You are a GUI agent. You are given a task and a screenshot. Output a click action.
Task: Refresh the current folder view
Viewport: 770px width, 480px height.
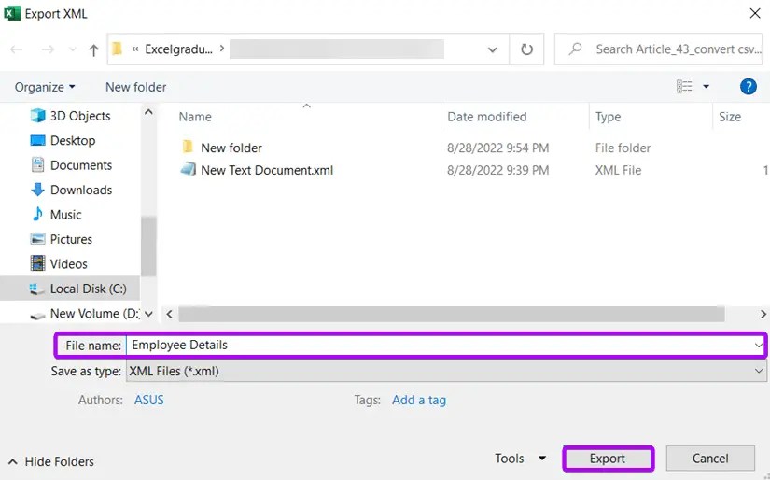526,49
